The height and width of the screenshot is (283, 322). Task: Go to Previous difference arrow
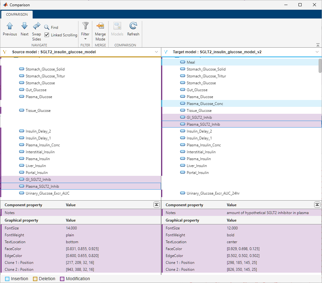(x=10, y=29)
